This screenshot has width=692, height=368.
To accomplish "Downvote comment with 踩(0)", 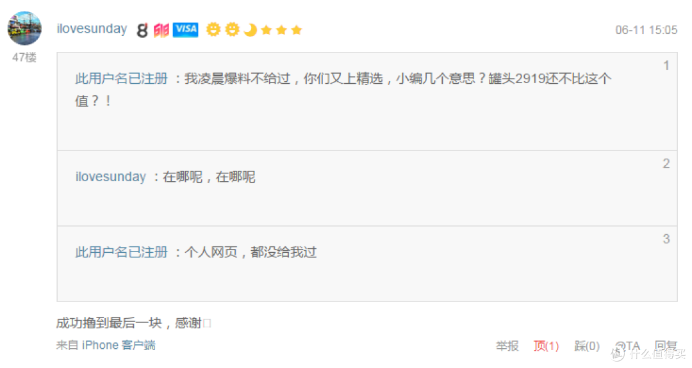I will [587, 346].
